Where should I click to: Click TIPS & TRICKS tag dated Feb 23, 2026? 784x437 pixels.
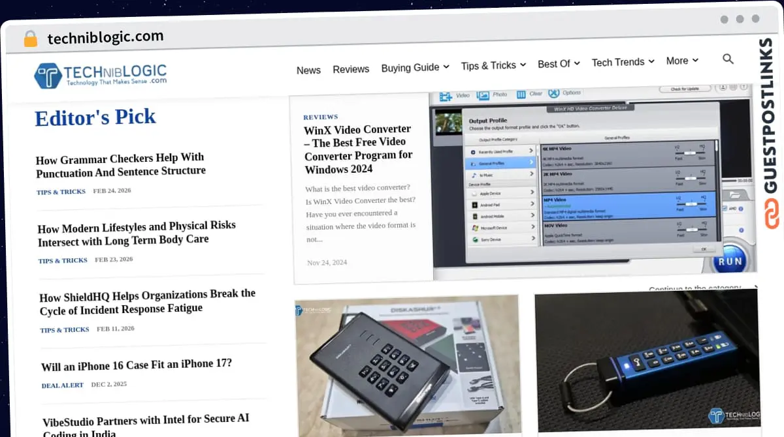pos(63,261)
